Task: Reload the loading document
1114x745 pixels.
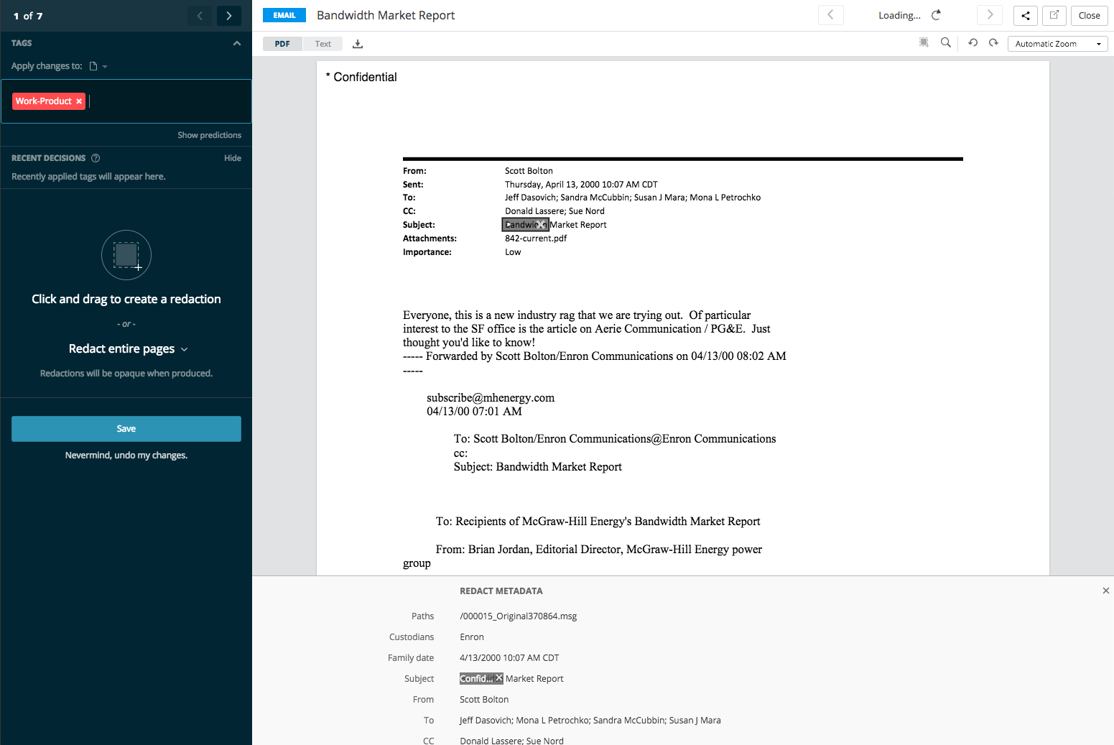Action: pyautogui.click(x=936, y=15)
